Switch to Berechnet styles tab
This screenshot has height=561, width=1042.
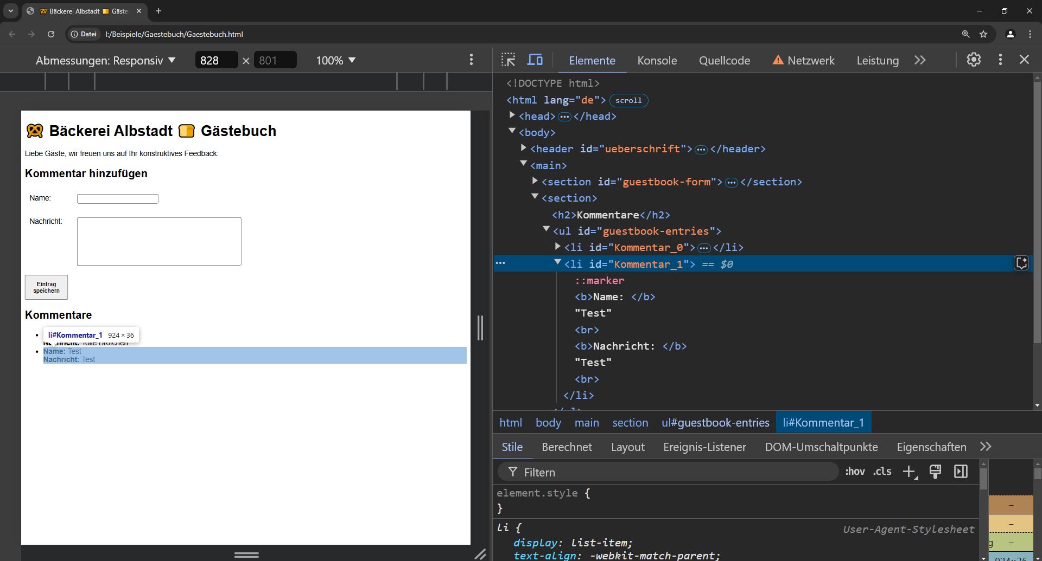coord(567,447)
